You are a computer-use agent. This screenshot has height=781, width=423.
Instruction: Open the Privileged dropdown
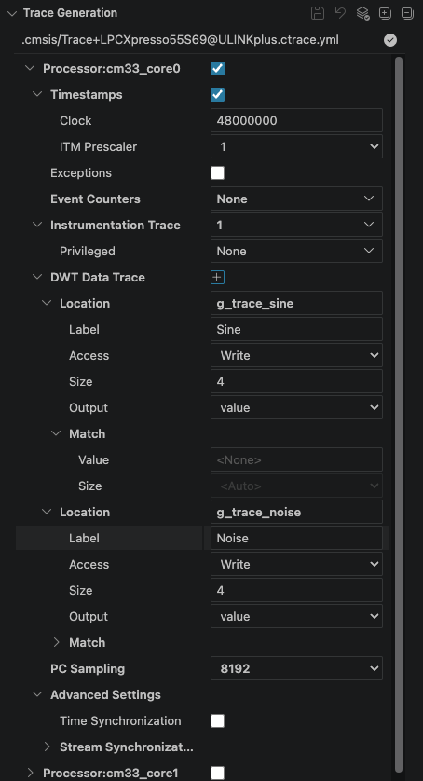296,251
